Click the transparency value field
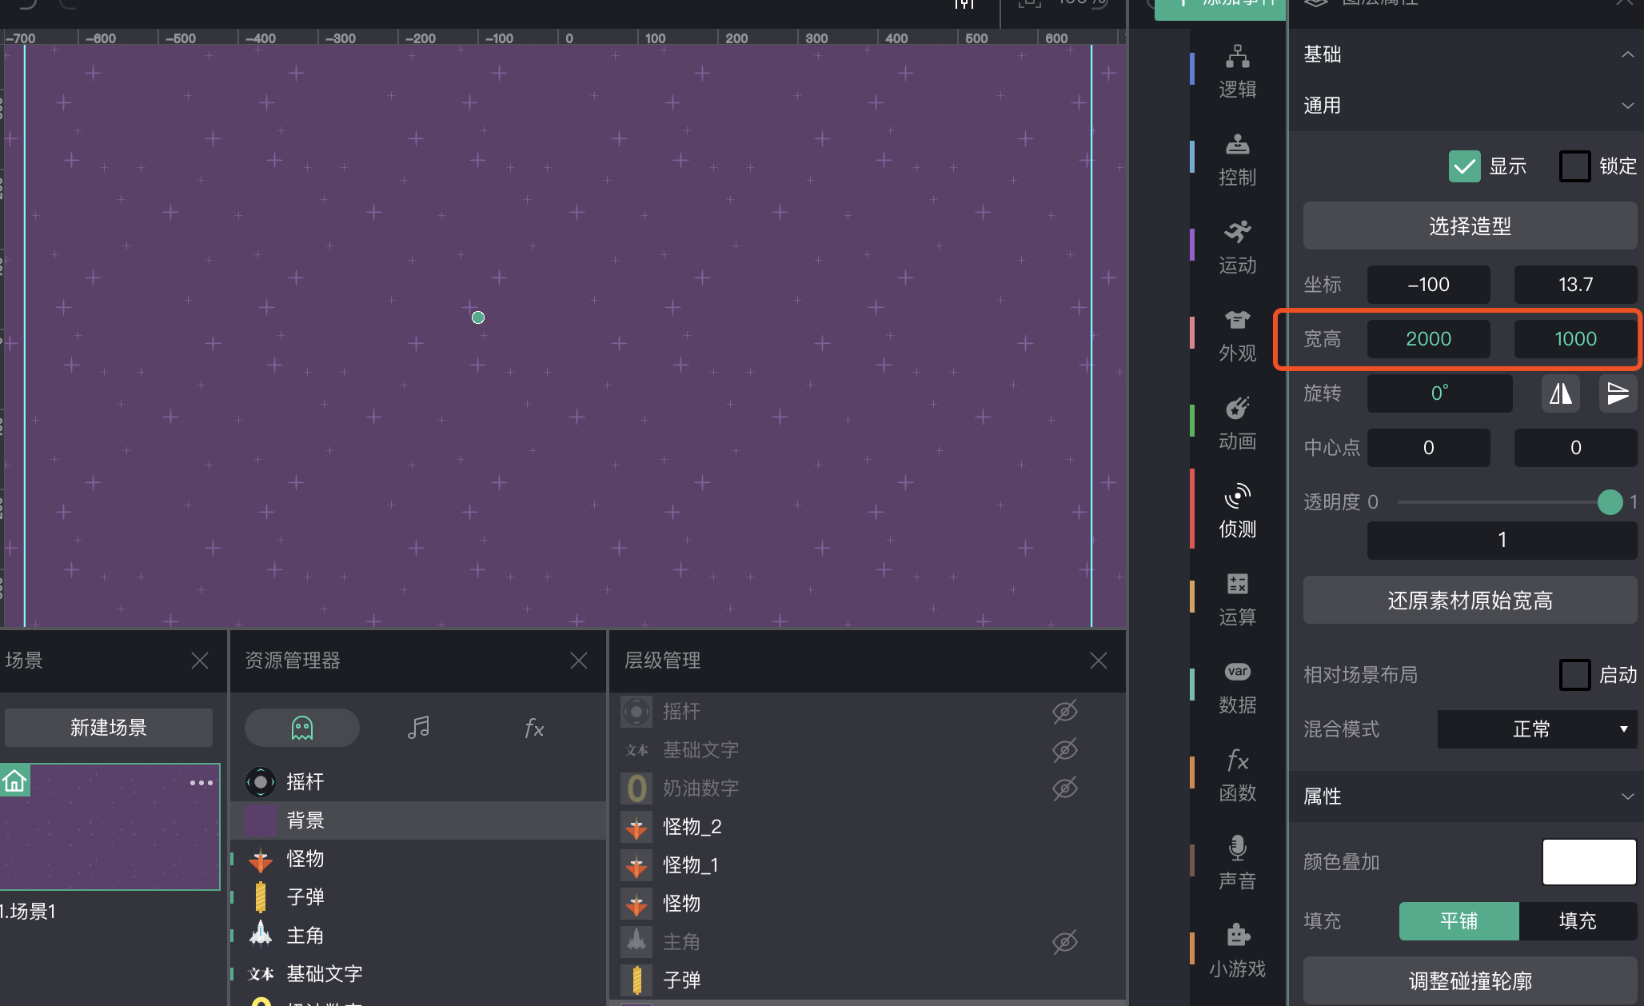1644x1006 pixels. point(1502,541)
